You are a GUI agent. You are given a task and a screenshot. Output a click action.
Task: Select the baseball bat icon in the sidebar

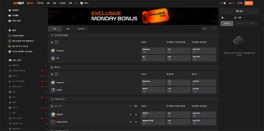coord(10,113)
